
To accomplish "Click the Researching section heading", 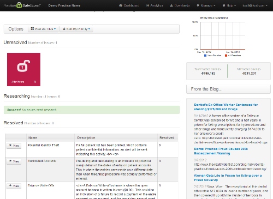I will click(x=16, y=96).
